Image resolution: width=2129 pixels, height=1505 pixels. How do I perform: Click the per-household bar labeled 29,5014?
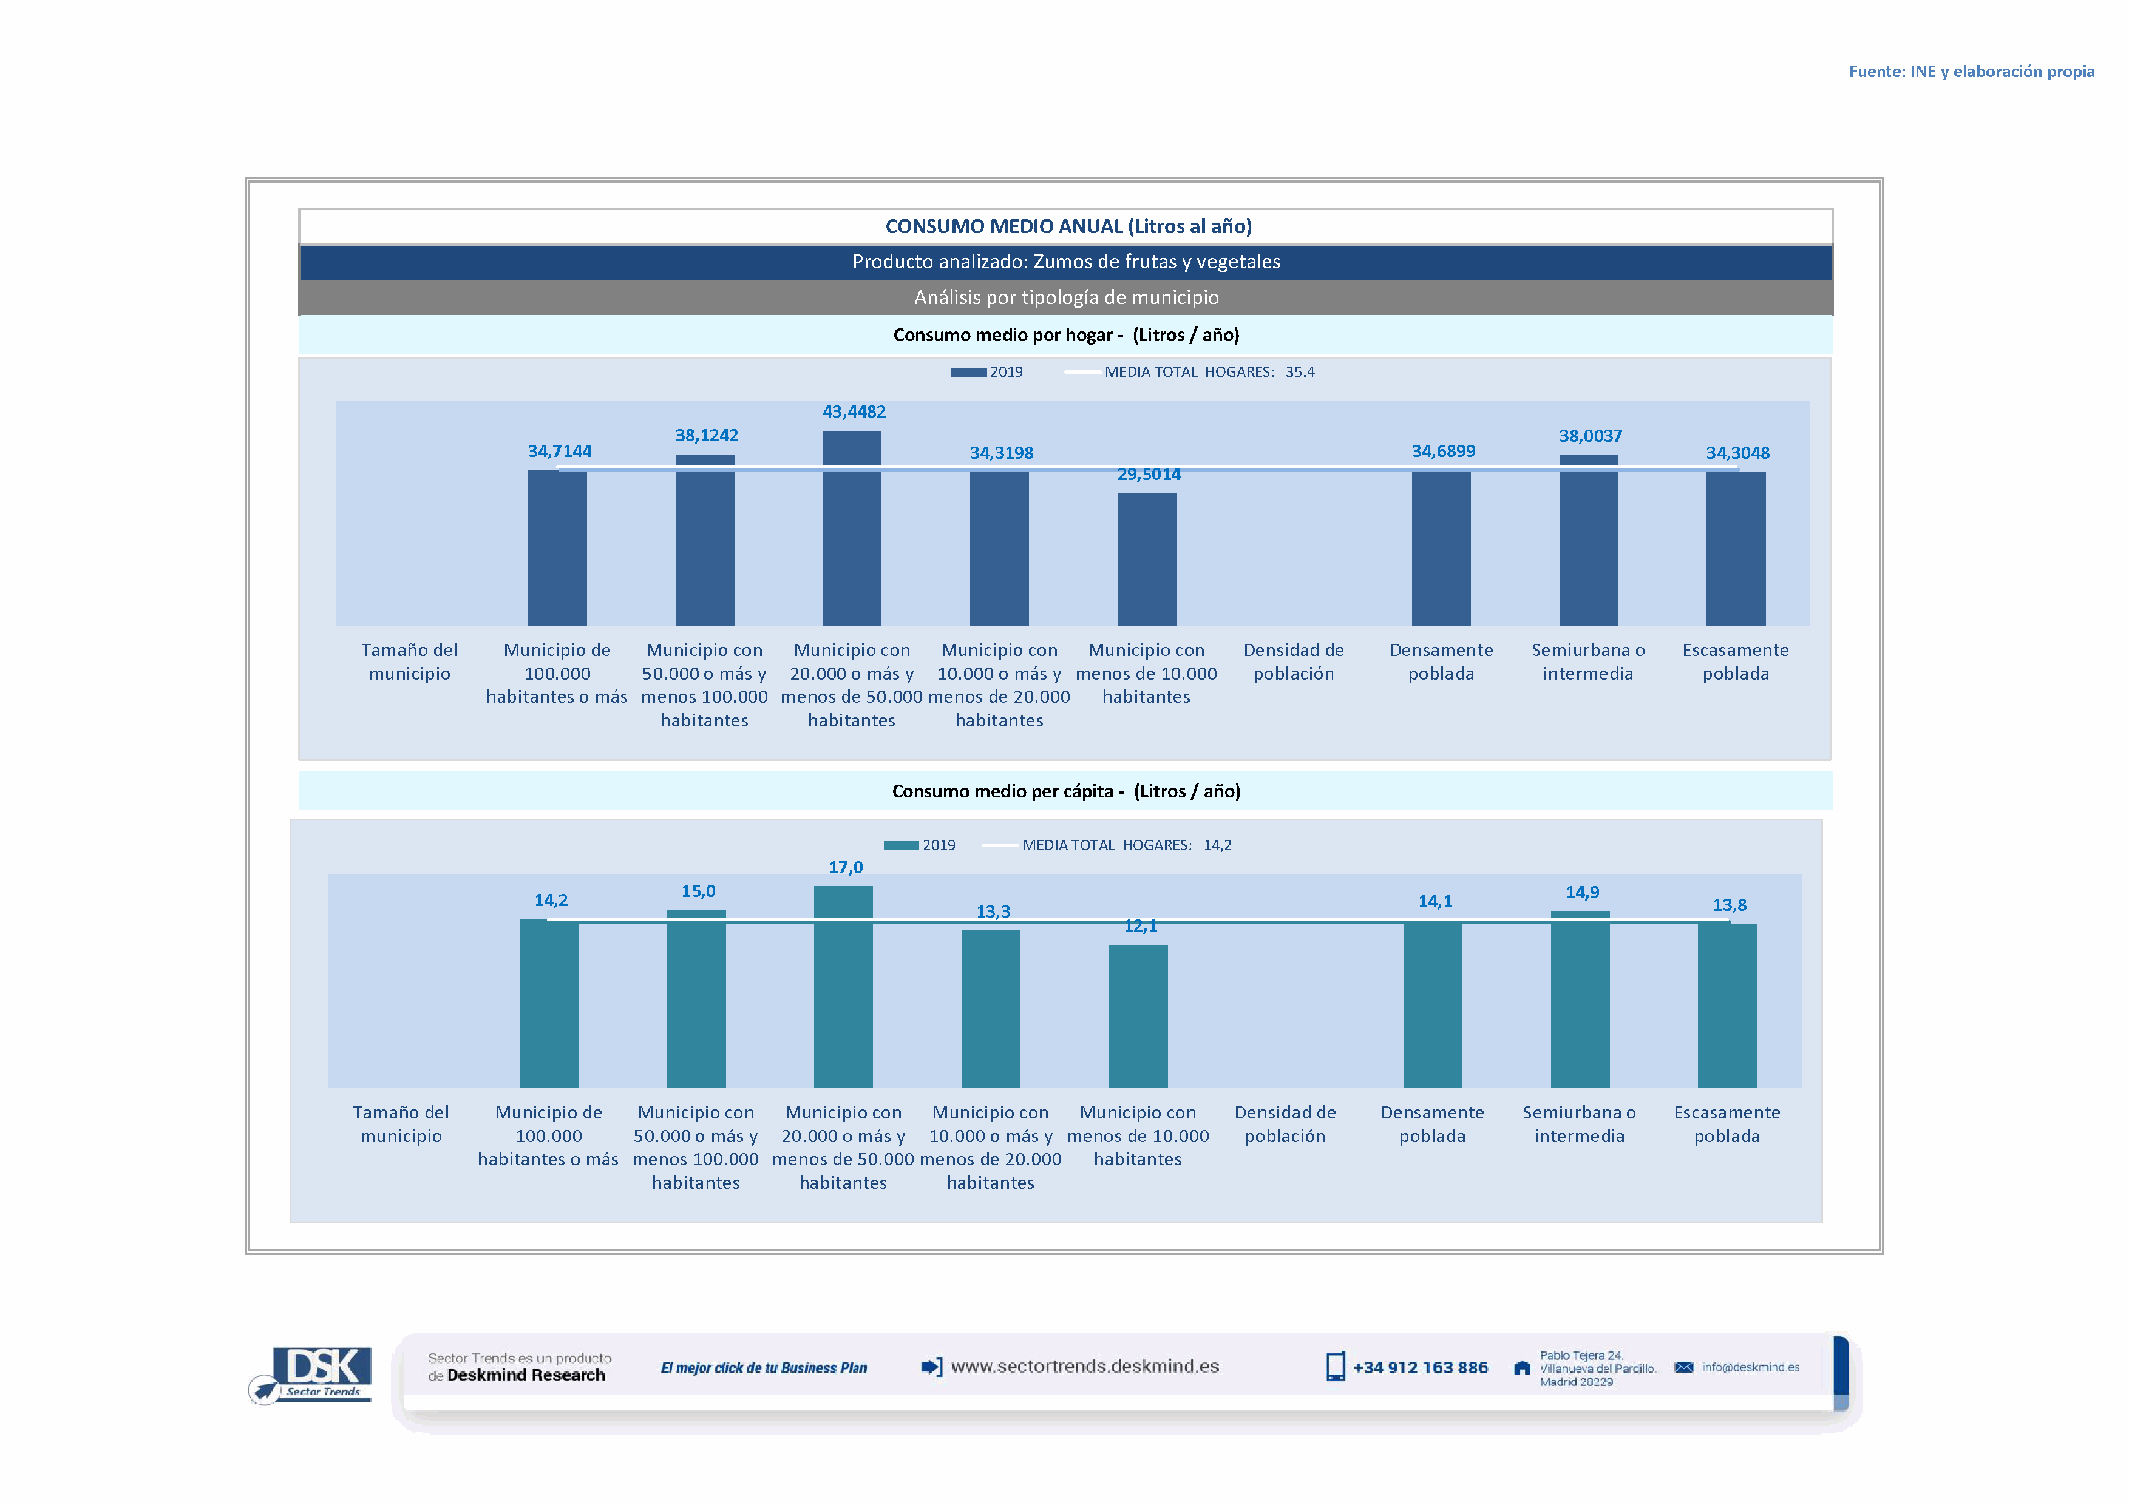tap(1146, 559)
